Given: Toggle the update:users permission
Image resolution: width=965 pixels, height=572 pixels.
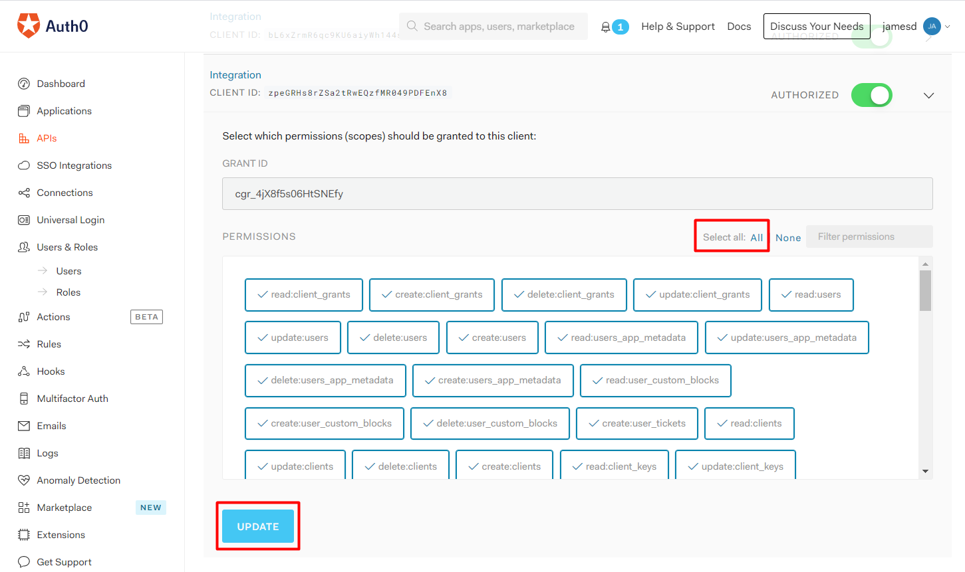Looking at the screenshot, I should pos(293,337).
